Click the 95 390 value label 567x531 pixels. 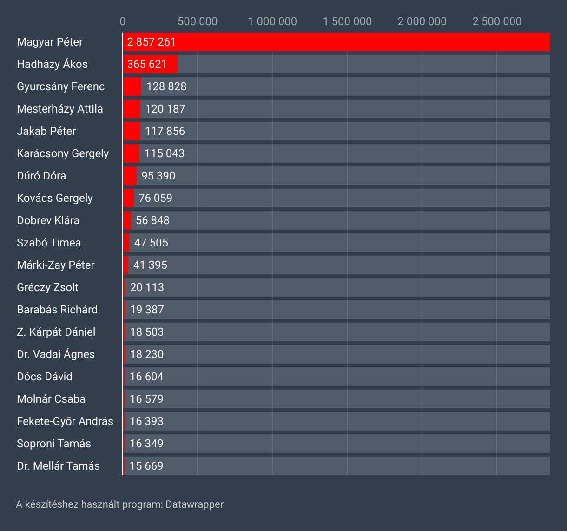click(158, 176)
